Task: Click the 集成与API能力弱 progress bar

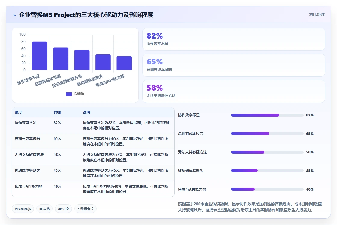Action: point(267,189)
